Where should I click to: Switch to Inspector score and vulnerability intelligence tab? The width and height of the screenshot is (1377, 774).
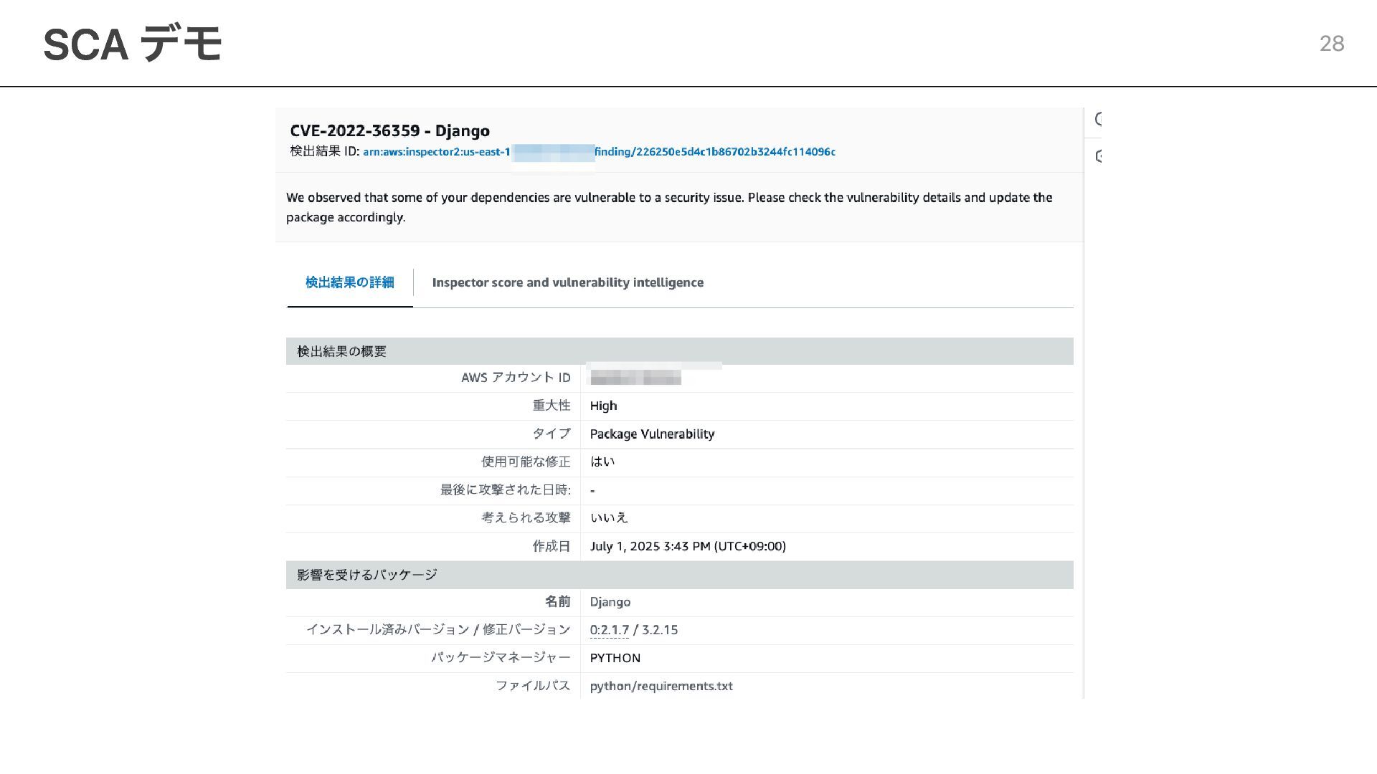pos(567,282)
